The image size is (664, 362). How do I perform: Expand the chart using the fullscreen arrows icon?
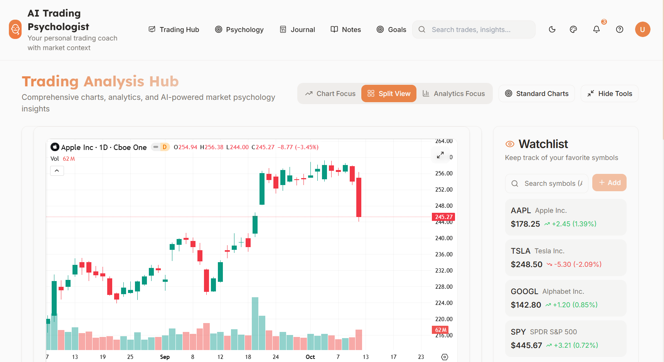click(x=440, y=155)
